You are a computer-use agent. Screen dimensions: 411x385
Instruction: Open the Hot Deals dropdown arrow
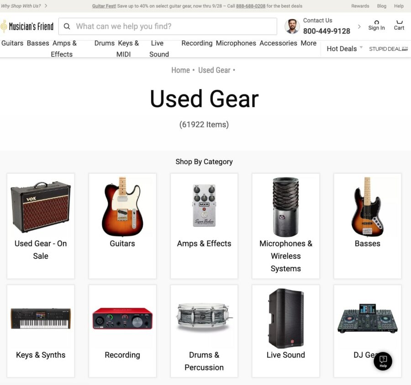click(x=361, y=47)
